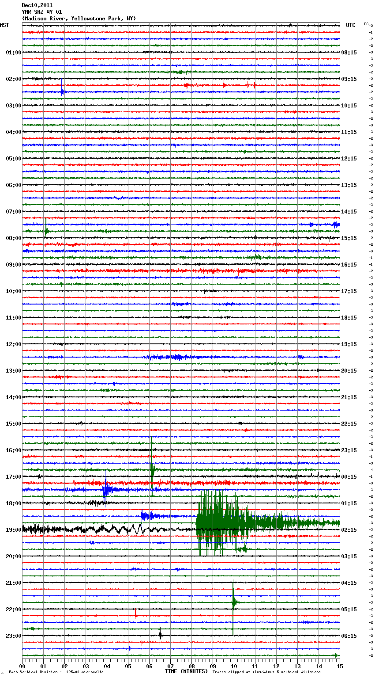Image resolution: width=375 pixels, height=678 pixels.
Task: Click the 20:15 UTC time label
Action: [x=349, y=371]
